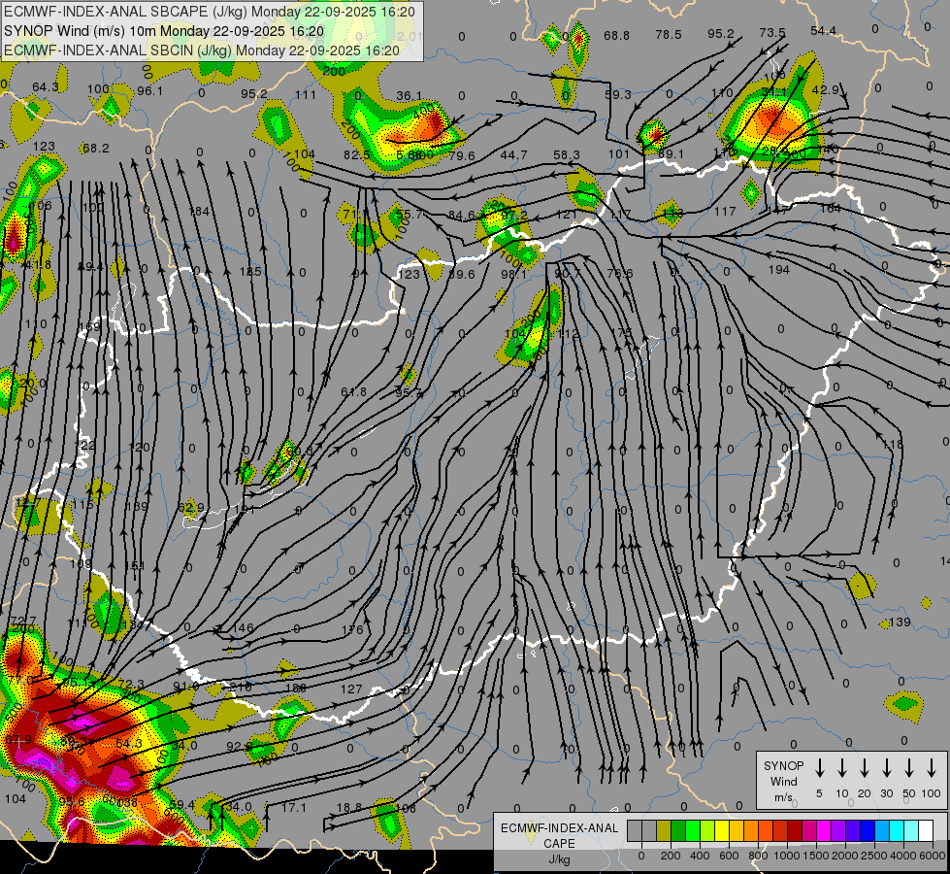Click the 42.9 value on the map
This screenshot has height=874, width=950.
pyautogui.click(x=825, y=89)
